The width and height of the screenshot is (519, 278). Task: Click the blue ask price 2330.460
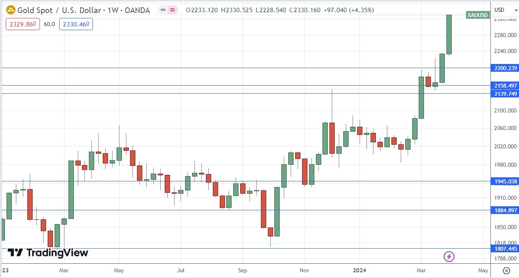[x=76, y=24]
